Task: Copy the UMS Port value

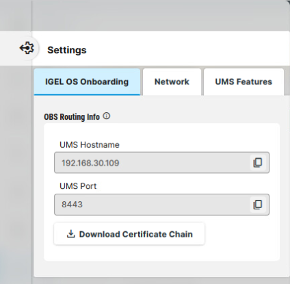Action: (x=258, y=205)
